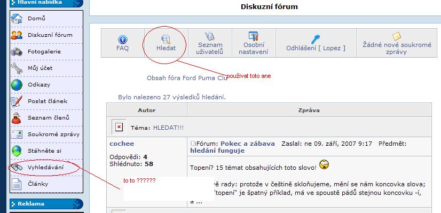Click the binoculars icon for Vyhledávání
Viewport: 441px width, 213px height.
(x=17, y=168)
